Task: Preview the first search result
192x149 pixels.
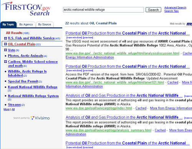Action: 88,37
